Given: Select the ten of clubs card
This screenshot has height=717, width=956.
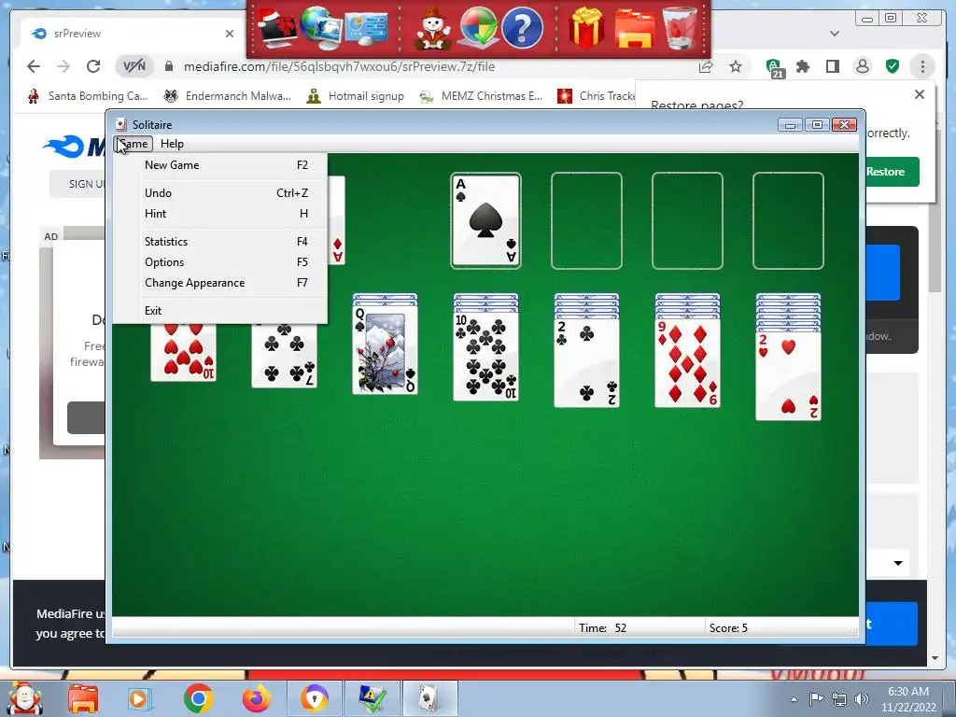Looking at the screenshot, I should [485, 356].
